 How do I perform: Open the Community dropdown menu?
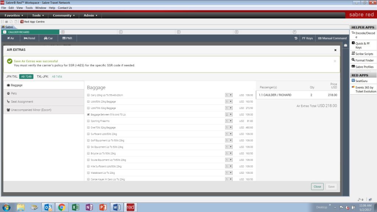(x=64, y=15)
